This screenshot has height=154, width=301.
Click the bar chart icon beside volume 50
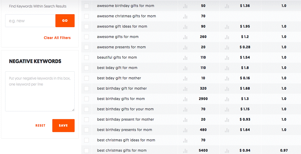(185, 6)
